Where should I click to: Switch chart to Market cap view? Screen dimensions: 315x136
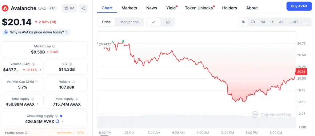(x=129, y=22)
